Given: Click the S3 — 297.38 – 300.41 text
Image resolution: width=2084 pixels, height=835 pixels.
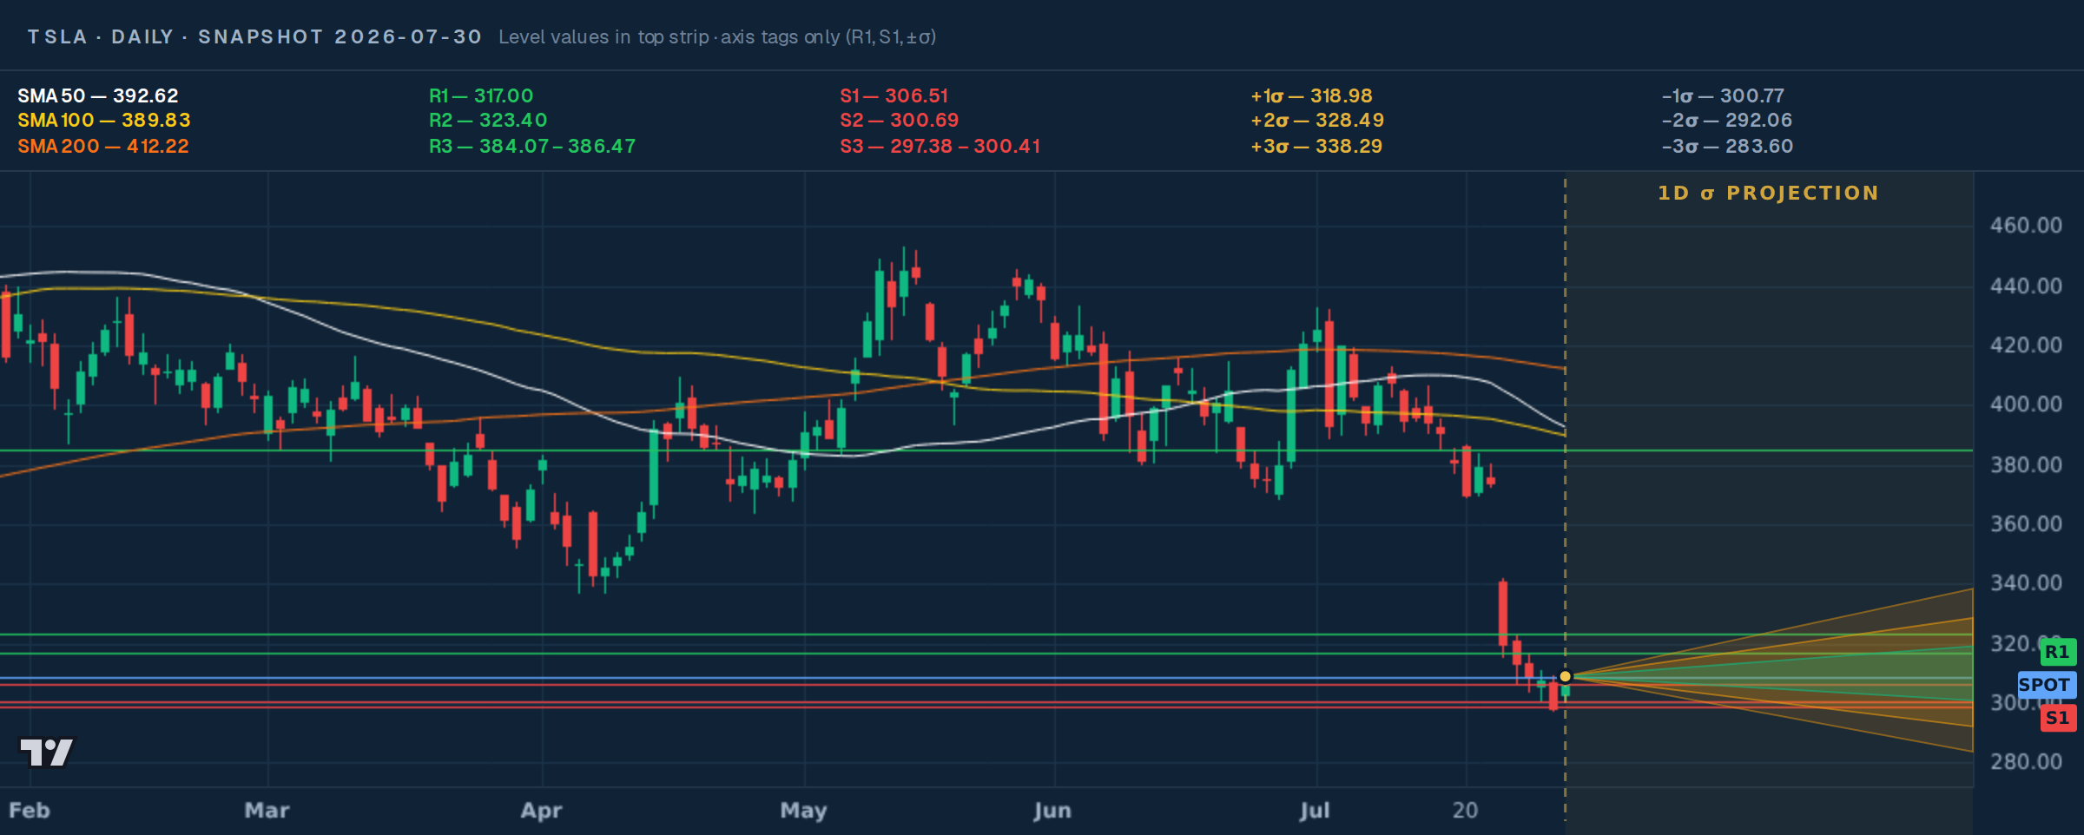Looking at the screenshot, I should (x=940, y=146).
